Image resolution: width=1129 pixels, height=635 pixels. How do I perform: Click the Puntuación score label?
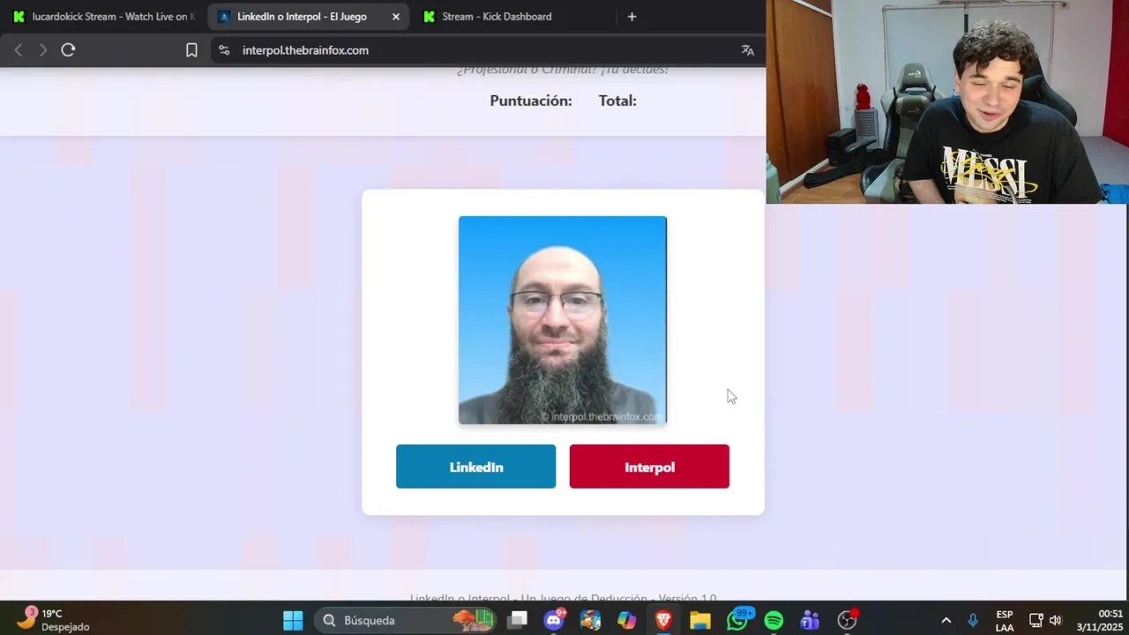[531, 101]
